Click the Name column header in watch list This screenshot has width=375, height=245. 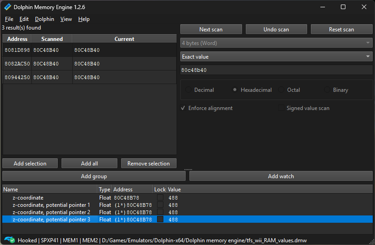point(50,190)
